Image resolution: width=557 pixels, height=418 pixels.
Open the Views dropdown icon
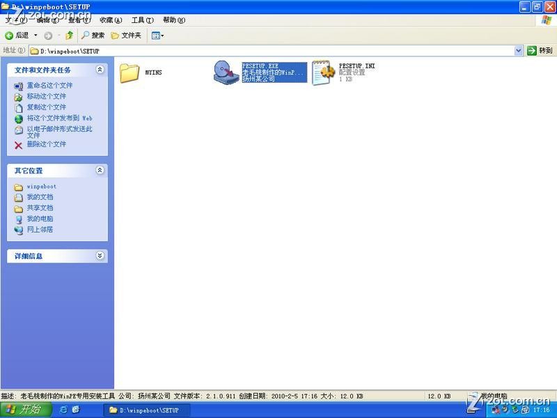pyautogui.click(x=157, y=36)
